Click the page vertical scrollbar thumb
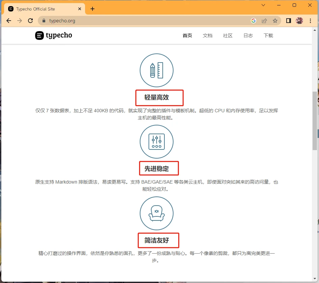The width and height of the screenshot is (319, 283). (x=315, y=120)
